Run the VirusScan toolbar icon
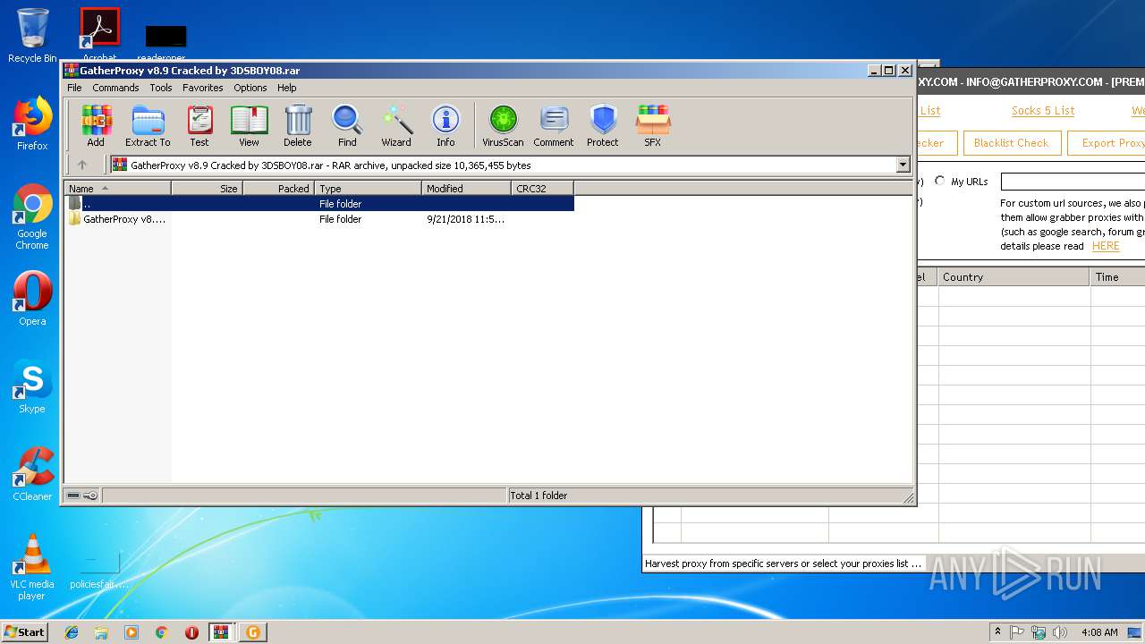Viewport: 1145px width, 644px height. click(x=503, y=125)
